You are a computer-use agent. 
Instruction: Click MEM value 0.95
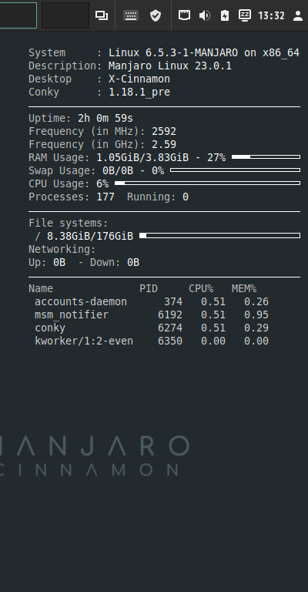pyautogui.click(x=256, y=314)
